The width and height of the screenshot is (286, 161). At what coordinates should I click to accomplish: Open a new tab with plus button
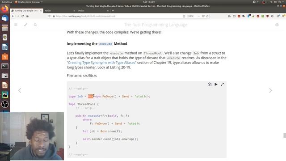point(113,11)
